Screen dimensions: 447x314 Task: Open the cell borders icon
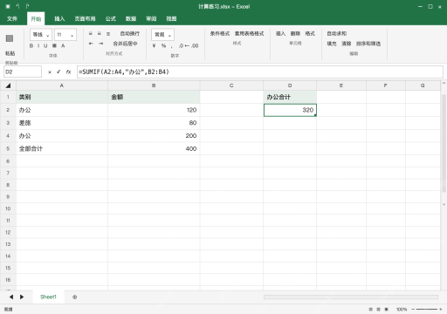[54, 45]
